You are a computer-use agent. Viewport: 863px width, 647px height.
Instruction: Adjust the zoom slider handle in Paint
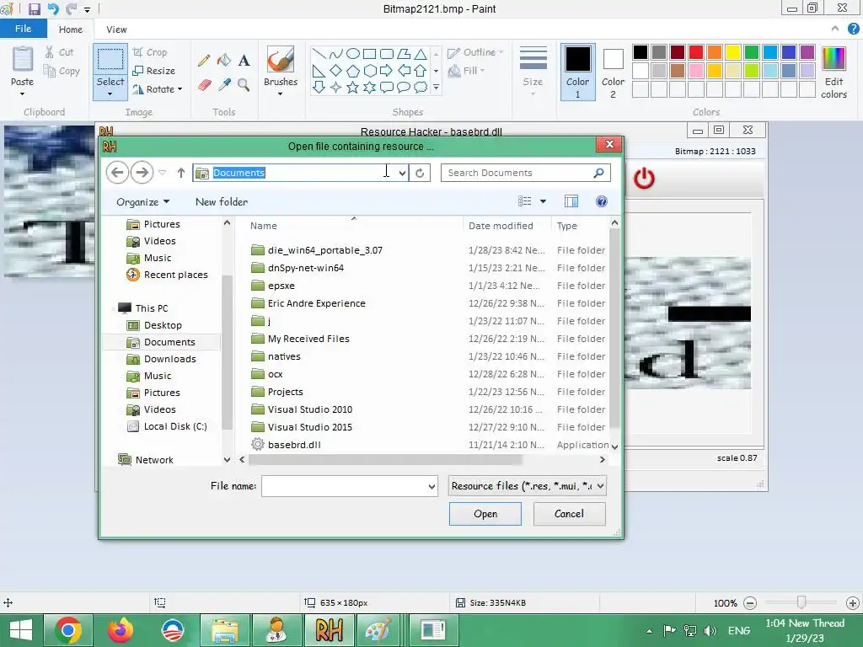click(801, 603)
